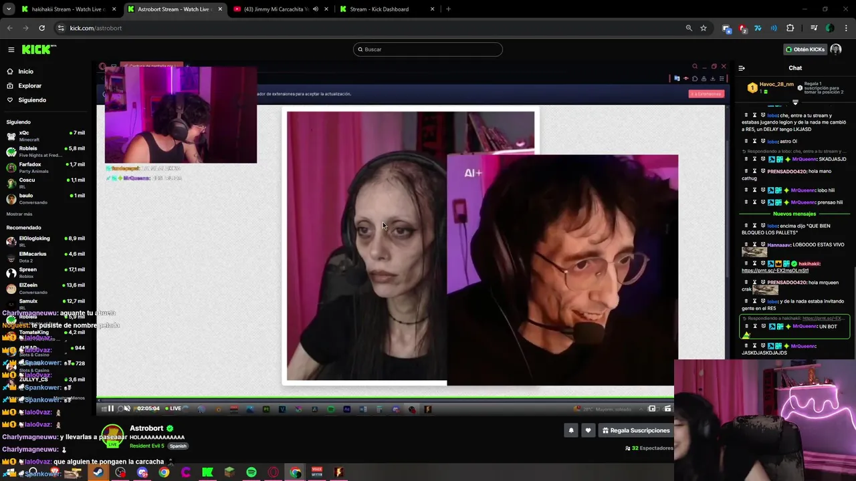Collapse the chat panel
This screenshot has width=856, height=481.
coord(742,68)
